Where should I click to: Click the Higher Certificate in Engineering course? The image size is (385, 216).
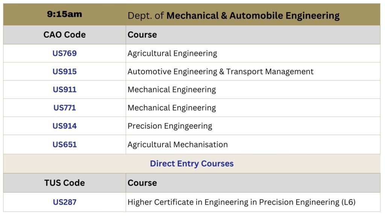coord(241,202)
